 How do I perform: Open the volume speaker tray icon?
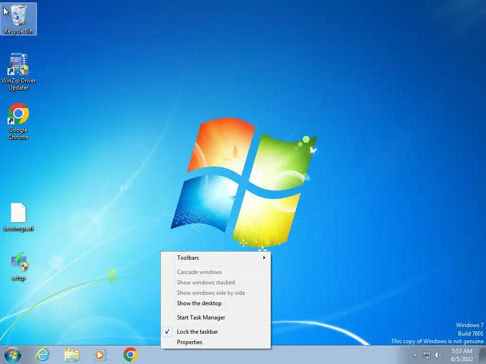(438, 355)
